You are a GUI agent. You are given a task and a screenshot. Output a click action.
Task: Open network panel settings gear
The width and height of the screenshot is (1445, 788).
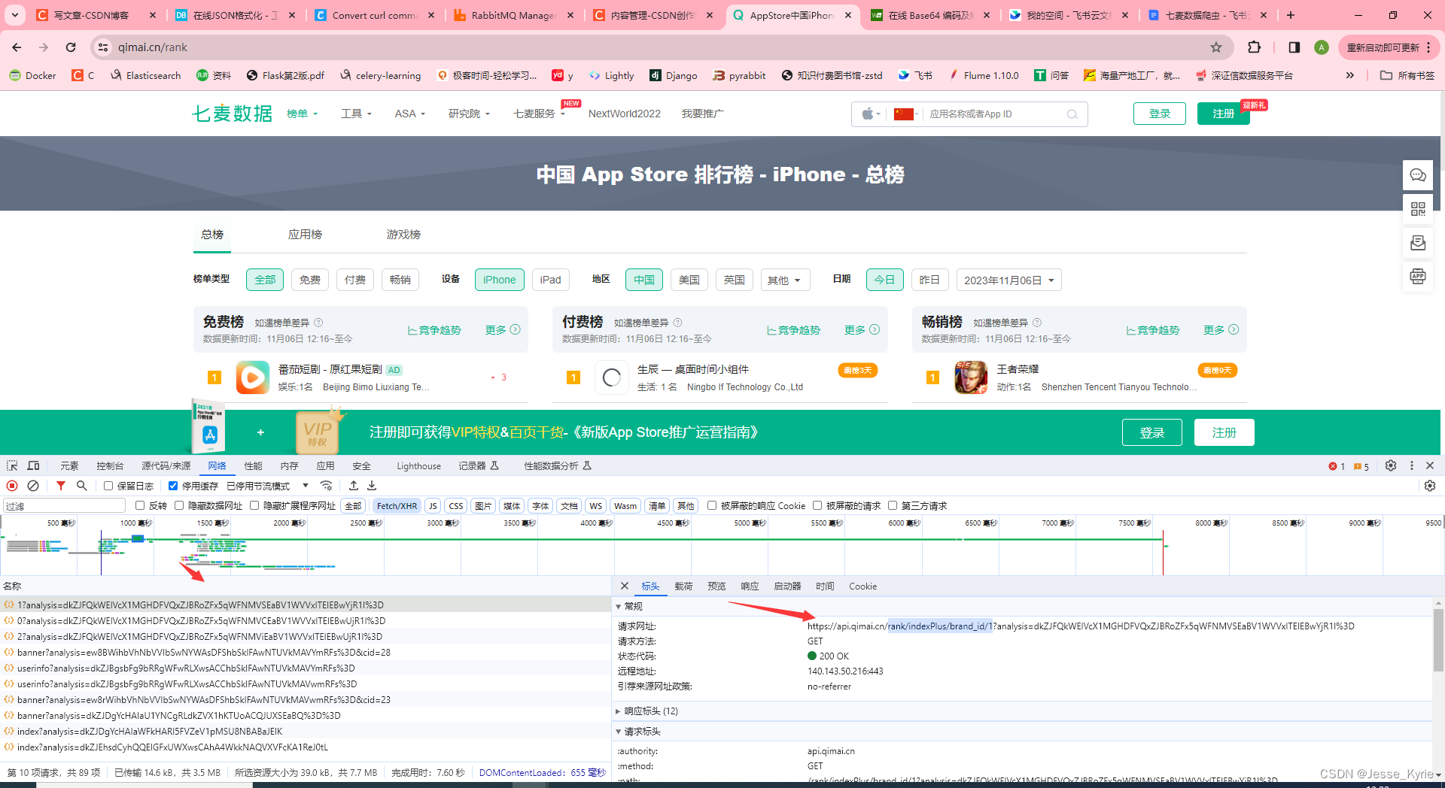pos(1430,486)
